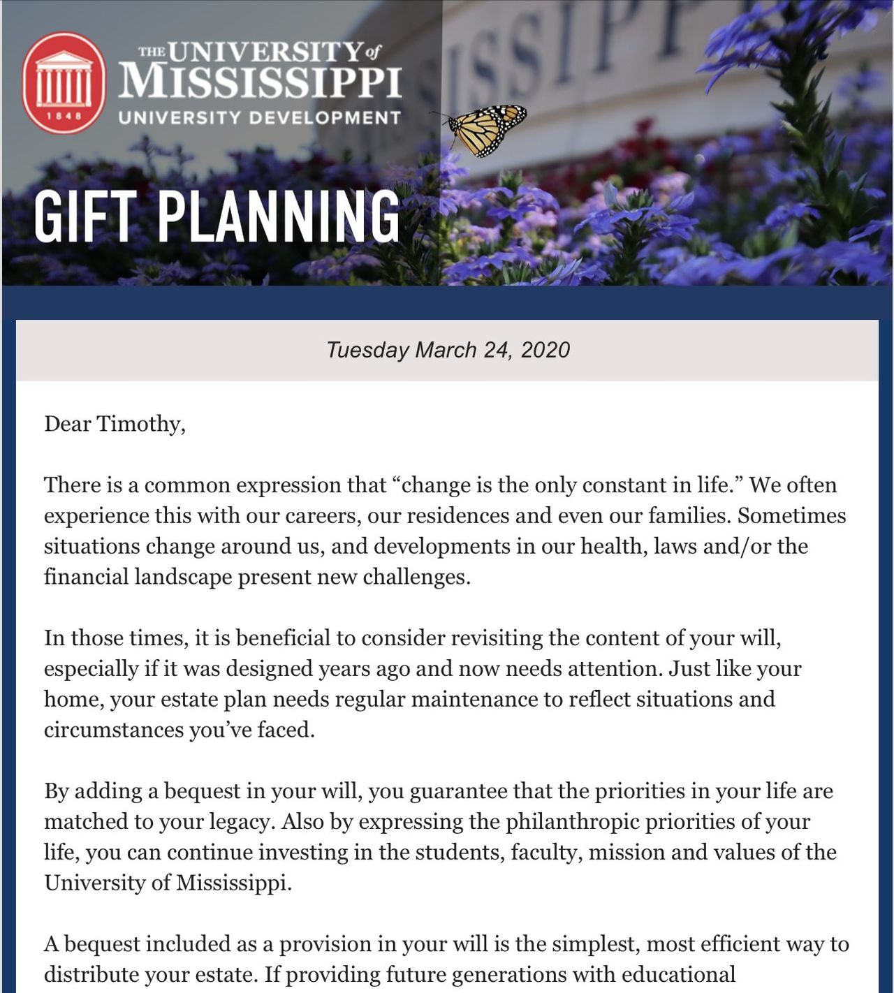Click the GIFT PLANNING banner heading
Viewport: 894px width, 993px height.
coord(217,216)
